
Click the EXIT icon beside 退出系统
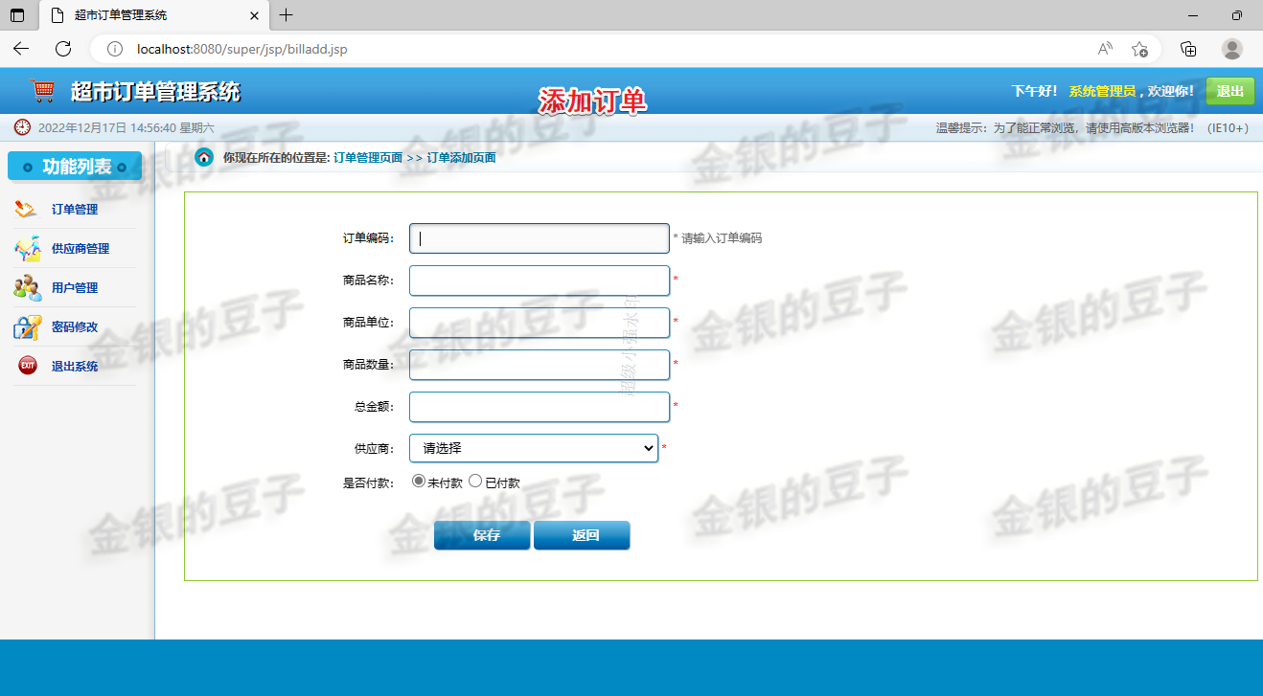[x=26, y=365]
